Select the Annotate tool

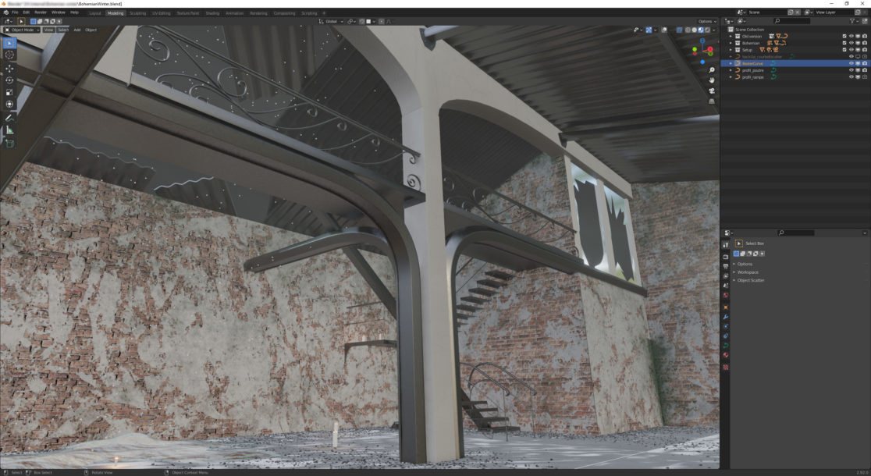click(x=9, y=118)
